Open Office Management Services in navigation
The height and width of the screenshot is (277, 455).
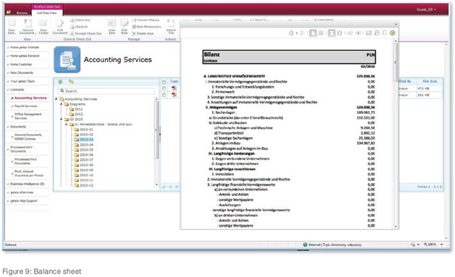(28, 116)
